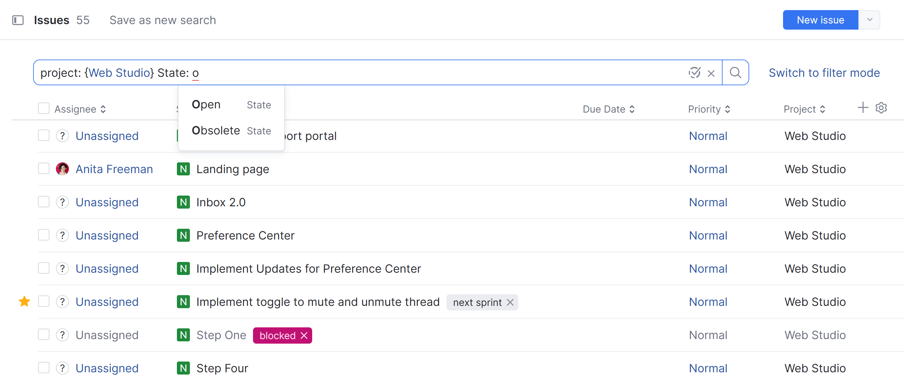Viewport: 904px width, 383px height.
Task: Sort by Due Date column
Action: pyautogui.click(x=608, y=109)
